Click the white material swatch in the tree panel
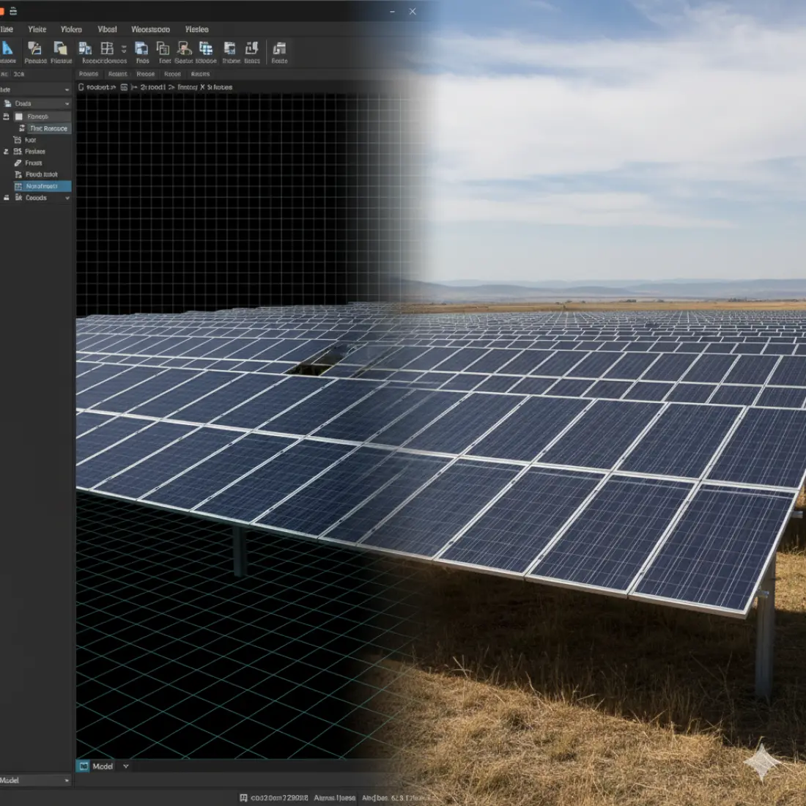The width and height of the screenshot is (806, 806). point(19,116)
